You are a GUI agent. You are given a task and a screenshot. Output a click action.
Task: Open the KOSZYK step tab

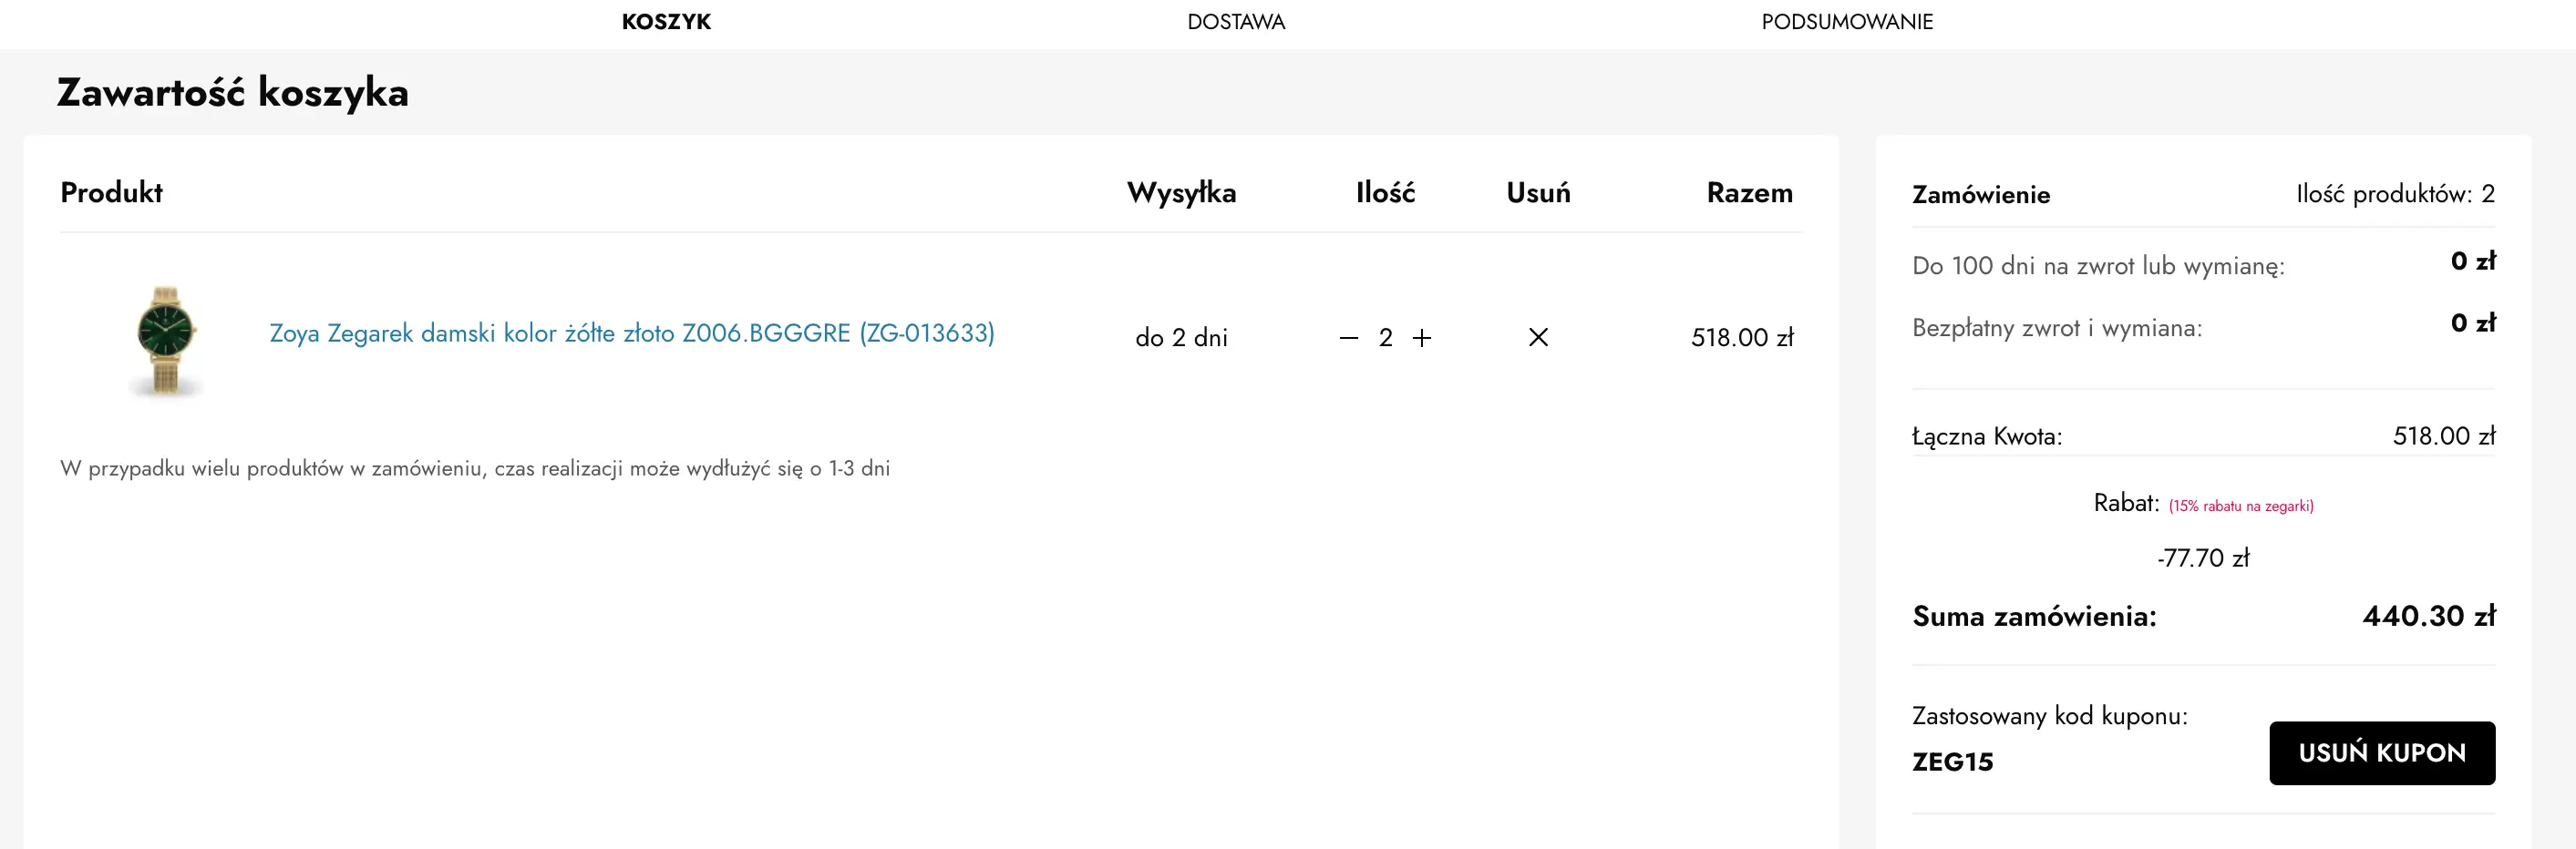666,22
